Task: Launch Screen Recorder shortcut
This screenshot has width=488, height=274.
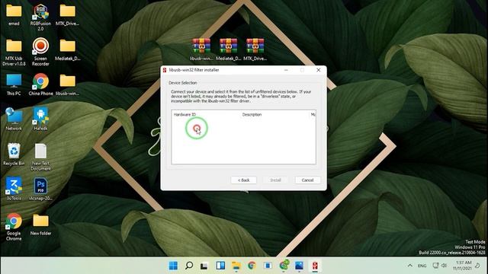Action: [x=40, y=52]
